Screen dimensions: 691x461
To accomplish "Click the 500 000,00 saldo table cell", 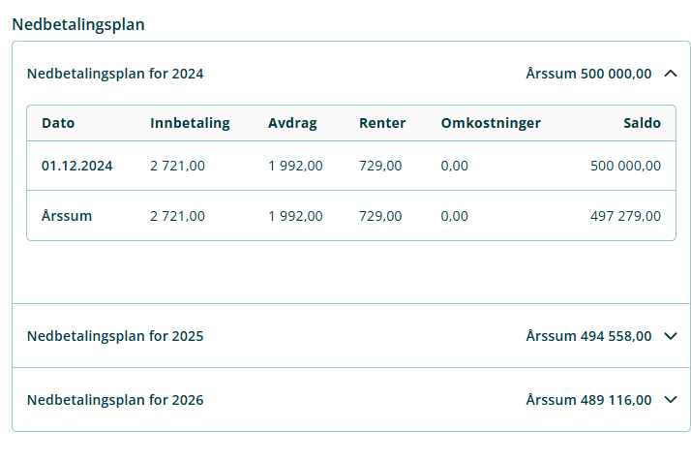I will point(625,166).
